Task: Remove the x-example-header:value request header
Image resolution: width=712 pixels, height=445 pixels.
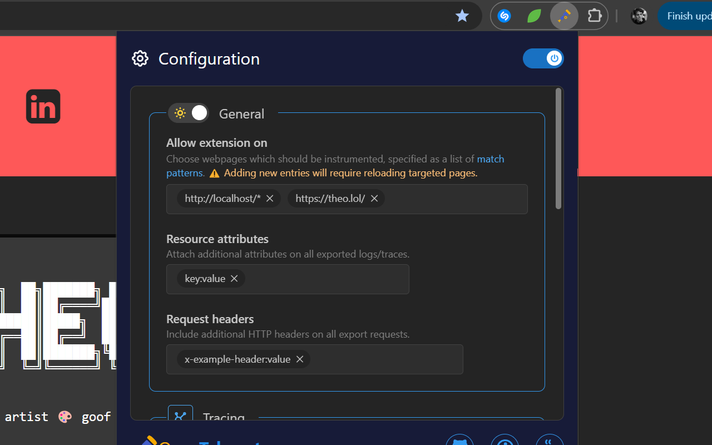Action: [x=299, y=359]
